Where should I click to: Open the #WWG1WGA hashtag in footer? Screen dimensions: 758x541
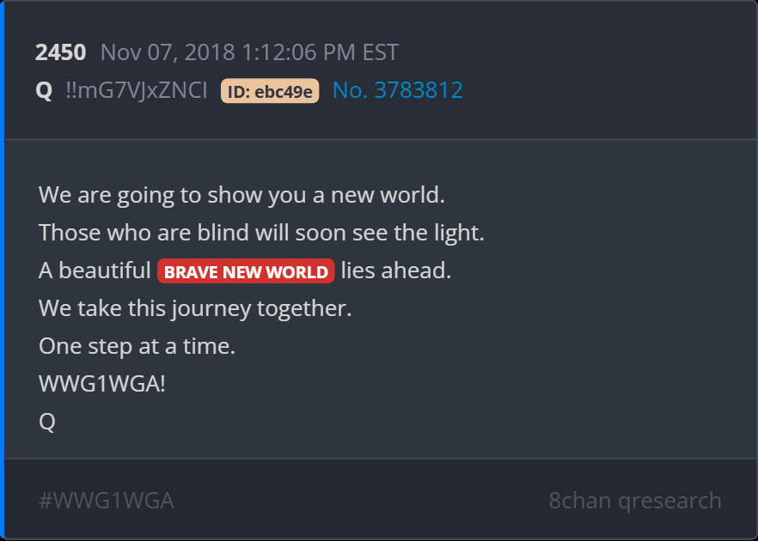107,501
